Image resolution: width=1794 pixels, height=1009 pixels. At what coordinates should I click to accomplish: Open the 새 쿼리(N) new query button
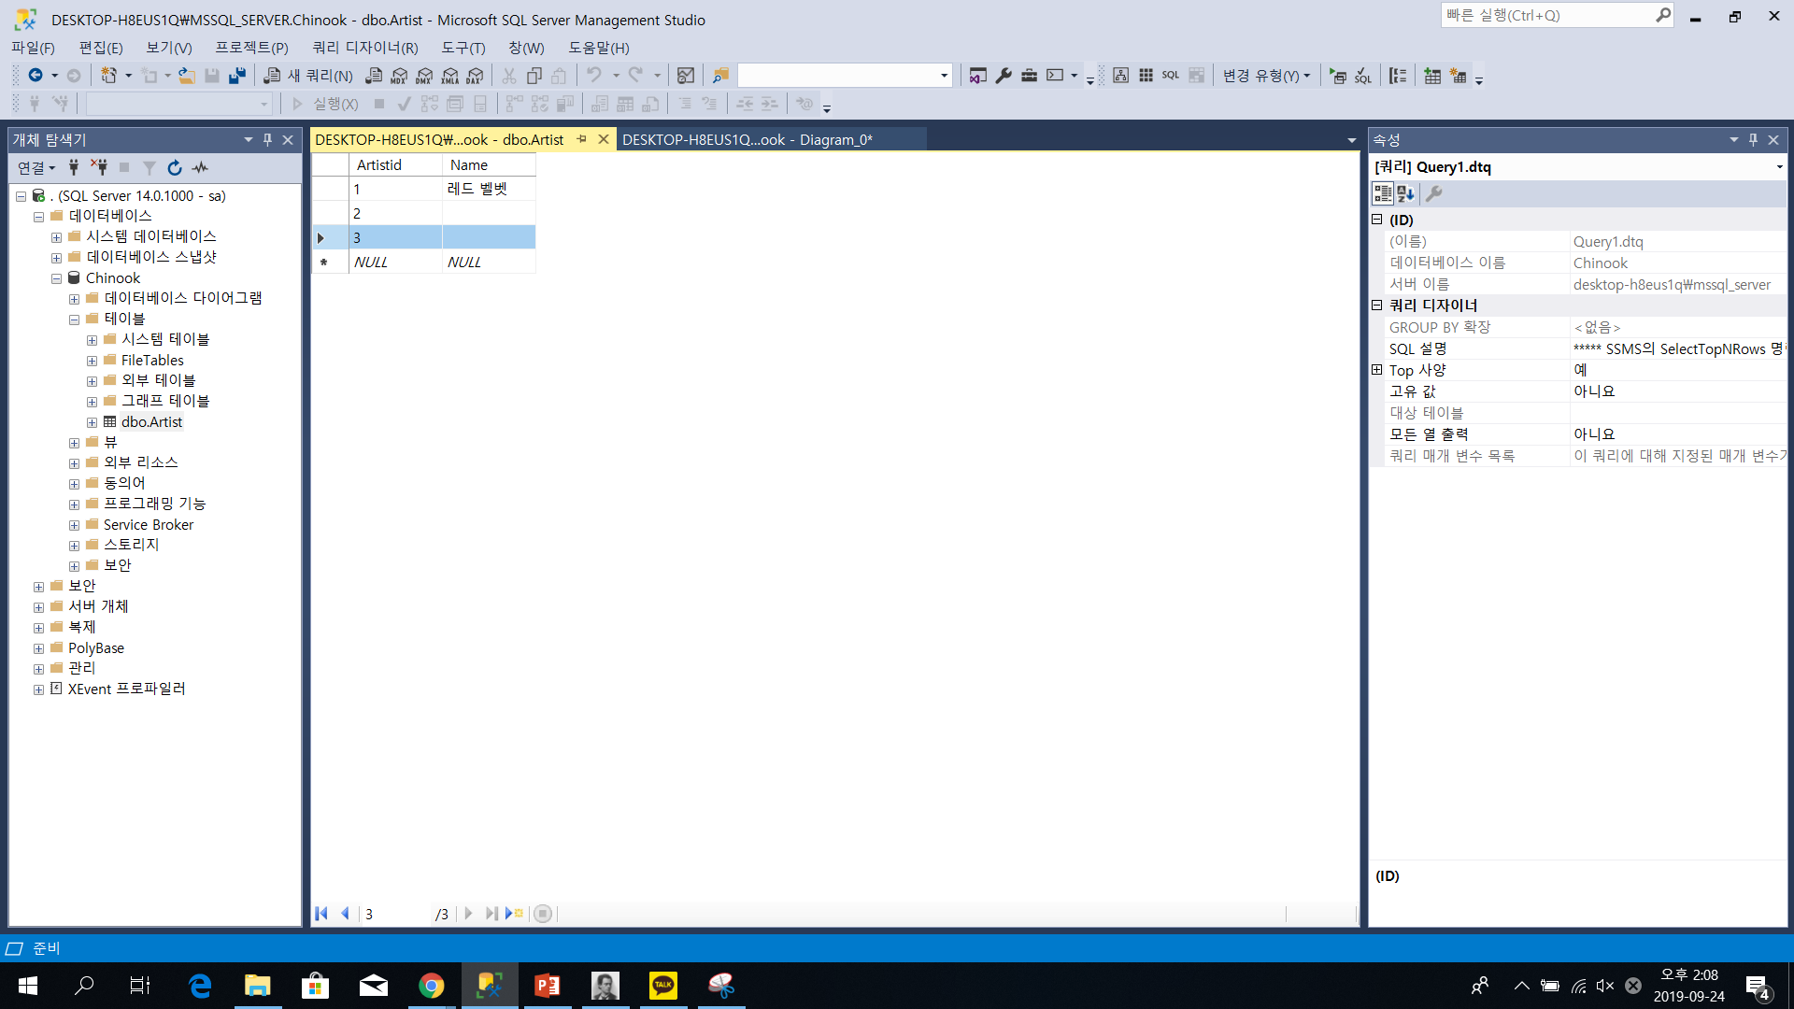point(308,76)
